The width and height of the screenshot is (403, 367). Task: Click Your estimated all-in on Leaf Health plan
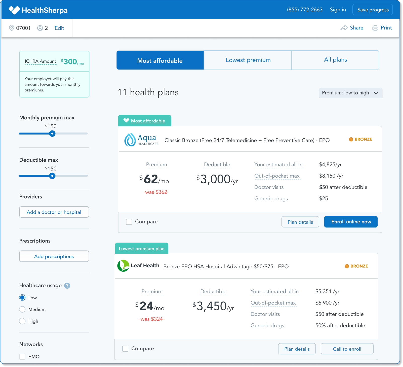pyautogui.click(x=275, y=291)
